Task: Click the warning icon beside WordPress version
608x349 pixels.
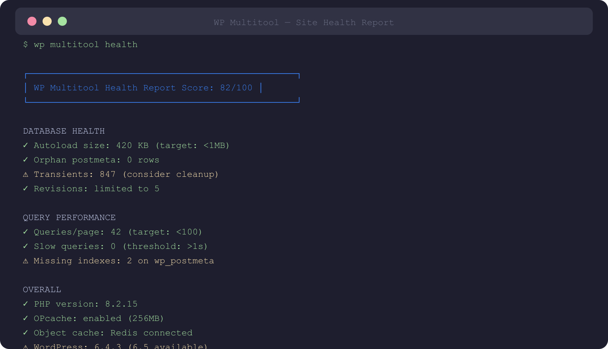Action: click(25, 346)
